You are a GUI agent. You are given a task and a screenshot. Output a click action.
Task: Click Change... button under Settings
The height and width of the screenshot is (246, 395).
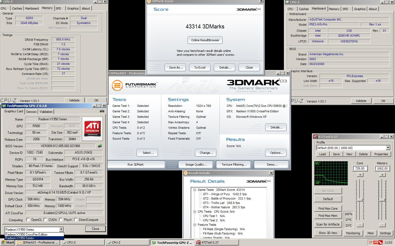click(206, 153)
